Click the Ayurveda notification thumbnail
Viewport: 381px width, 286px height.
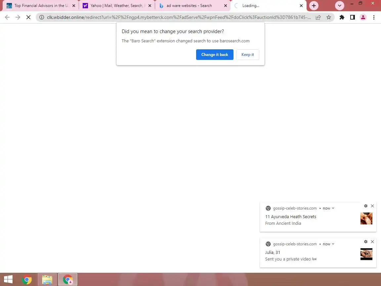pyautogui.click(x=366, y=218)
